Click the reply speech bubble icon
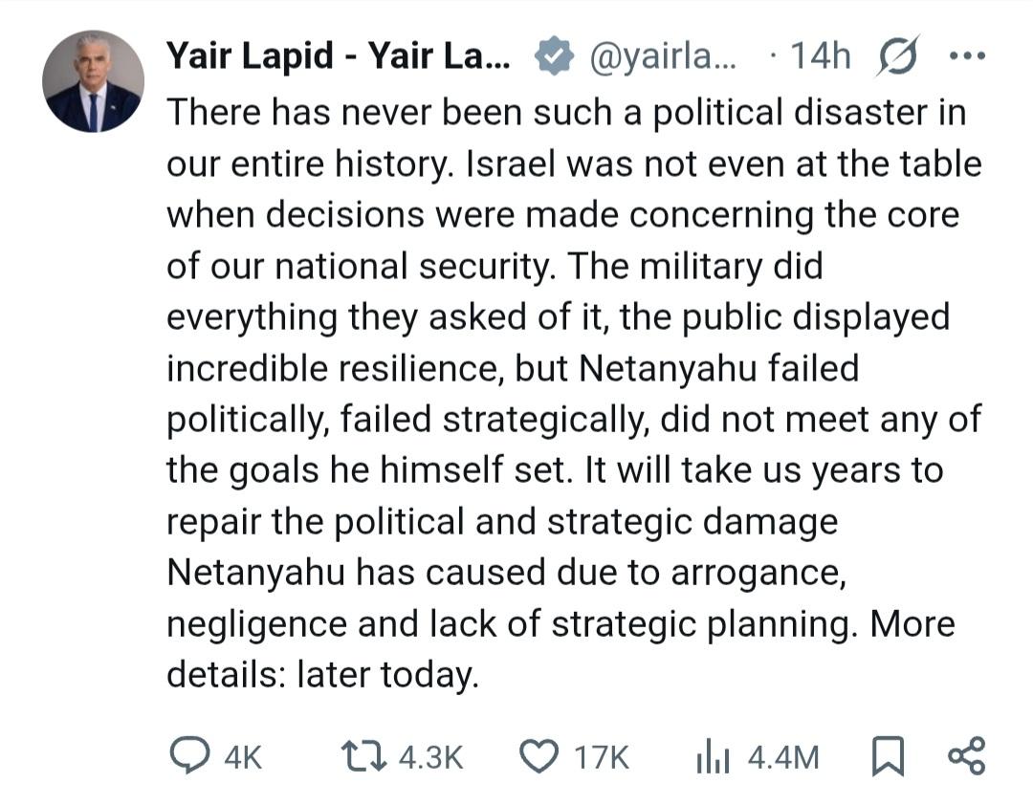Image resolution: width=1033 pixels, height=805 pixels. 188,757
